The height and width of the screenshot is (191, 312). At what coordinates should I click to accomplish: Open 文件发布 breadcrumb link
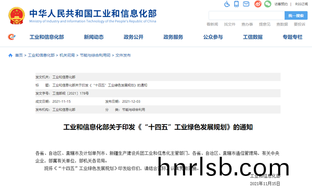[123, 55]
